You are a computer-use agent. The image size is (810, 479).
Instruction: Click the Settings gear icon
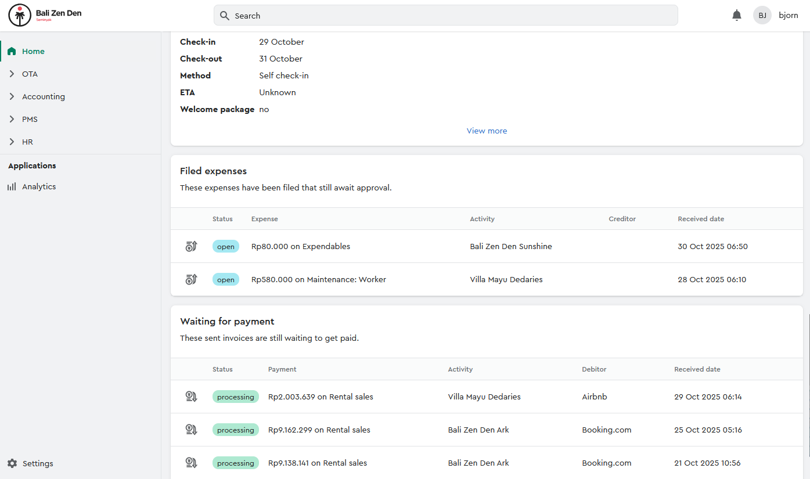[12, 463]
